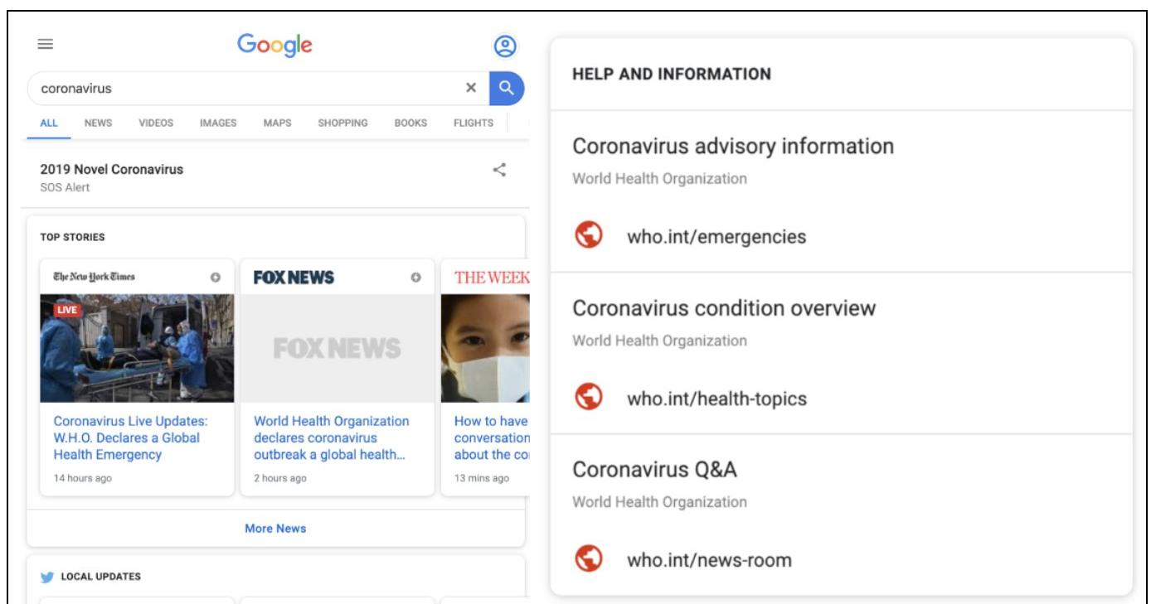This screenshot has width=1156, height=604.
Task: Open Coronavirus advisory information link
Action: (x=733, y=147)
